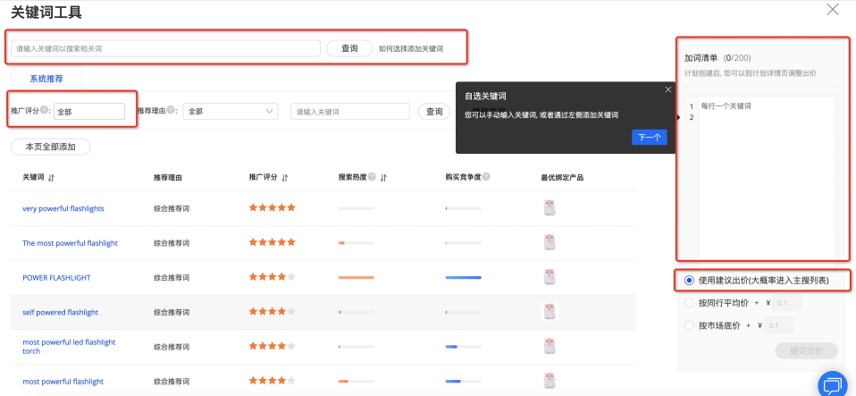
Task: Click 本页全部添加 button
Action: (x=50, y=147)
